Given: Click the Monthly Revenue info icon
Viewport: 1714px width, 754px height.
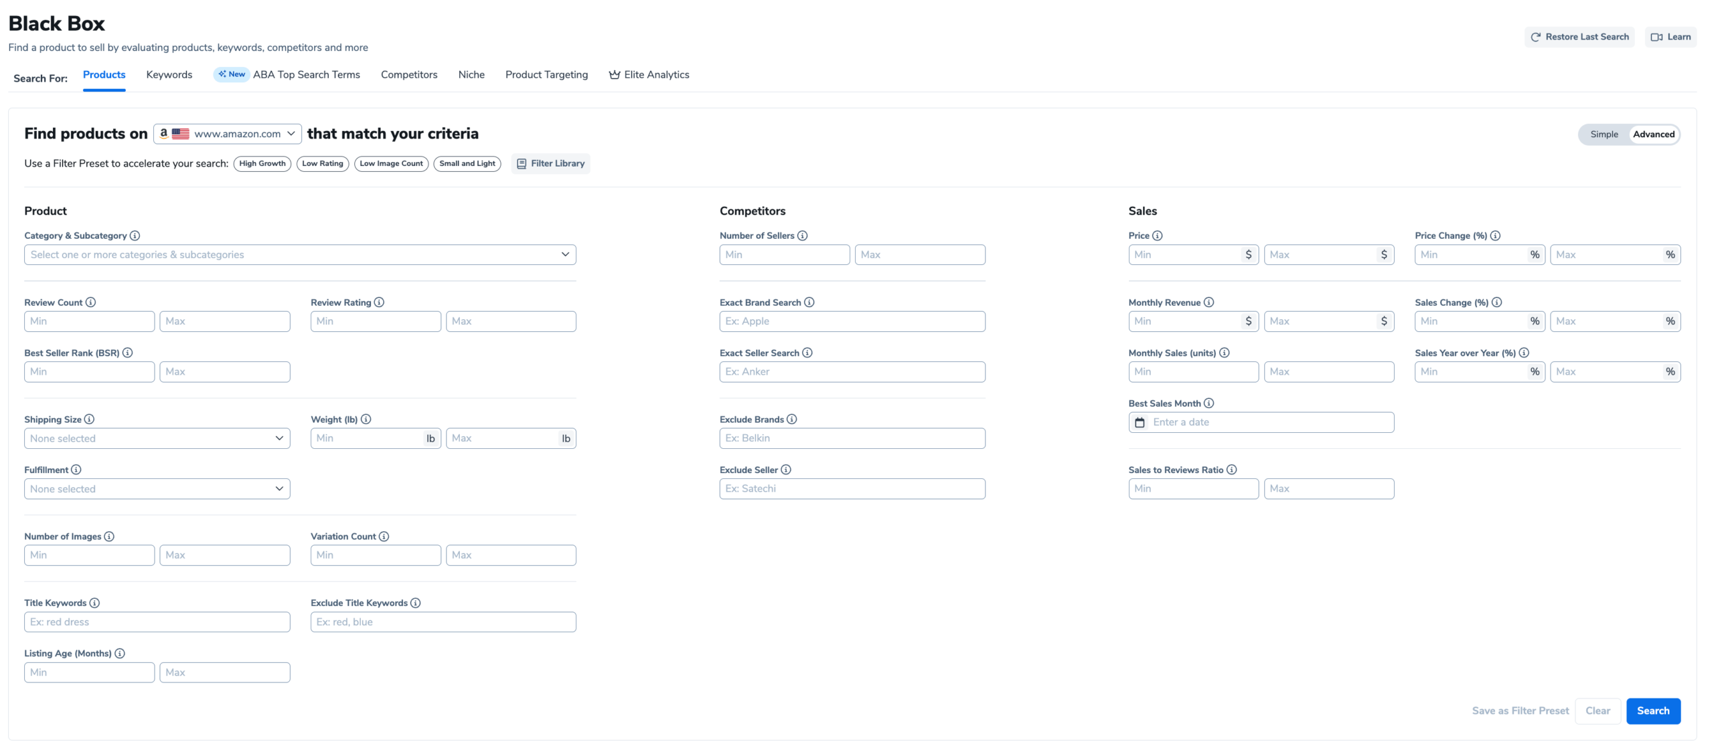Looking at the screenshot, I should pos(1209,302).
